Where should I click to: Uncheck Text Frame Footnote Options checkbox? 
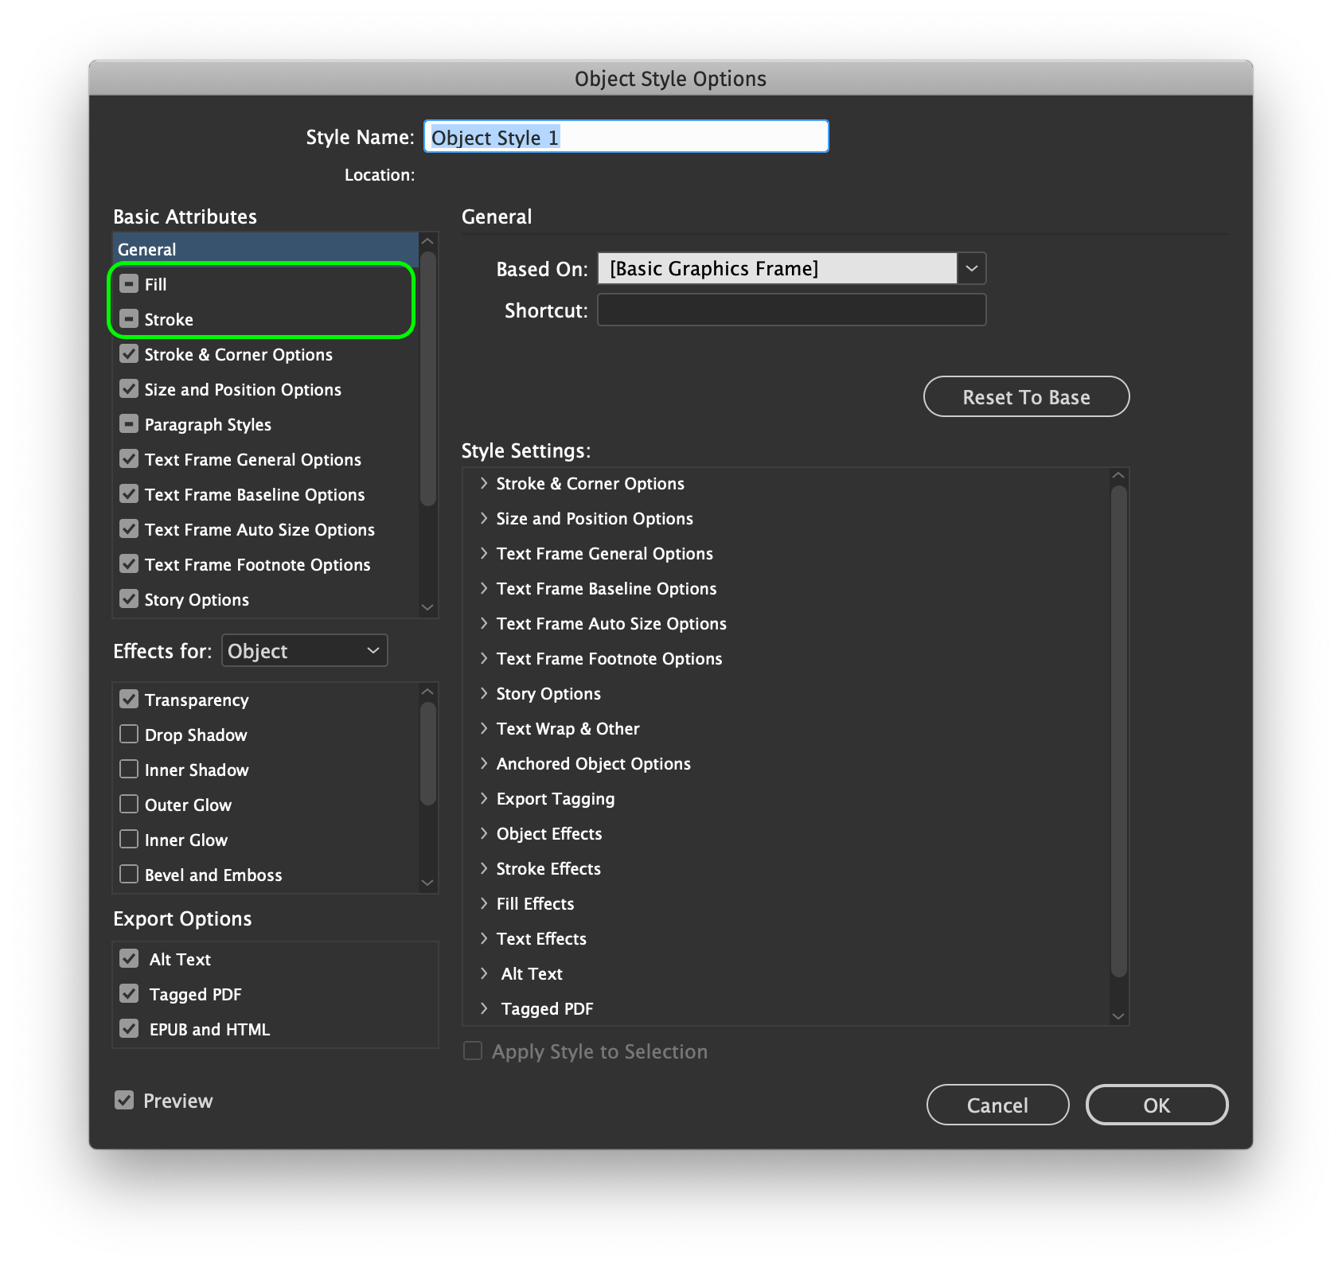pyautogui.click(x=129, y=564)
